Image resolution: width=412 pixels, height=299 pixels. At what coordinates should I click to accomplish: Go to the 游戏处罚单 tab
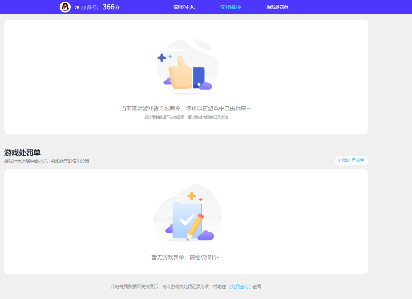click(x=278, y=7)
